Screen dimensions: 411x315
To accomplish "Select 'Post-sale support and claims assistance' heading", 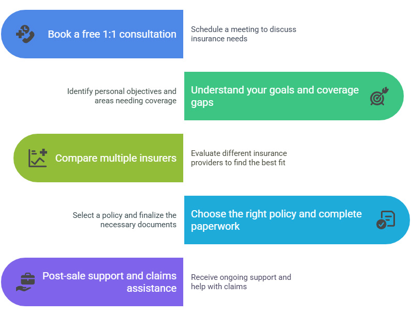I will (x=109, y=282).
